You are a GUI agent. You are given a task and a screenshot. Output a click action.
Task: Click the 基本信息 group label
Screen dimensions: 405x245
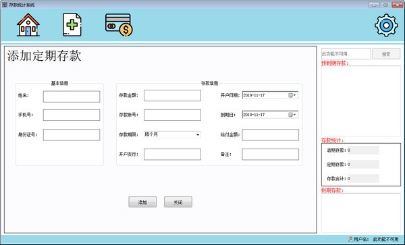click(x=59, y=83)
